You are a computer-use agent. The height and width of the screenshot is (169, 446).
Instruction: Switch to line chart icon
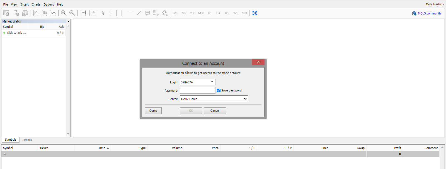click(53, 13)
